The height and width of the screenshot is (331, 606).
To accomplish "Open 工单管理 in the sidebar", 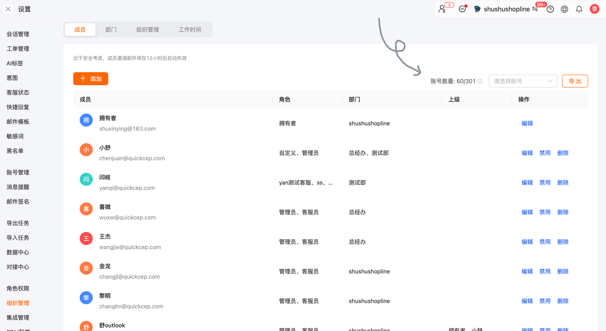I will pyautogui.click(x=18, y=49).
